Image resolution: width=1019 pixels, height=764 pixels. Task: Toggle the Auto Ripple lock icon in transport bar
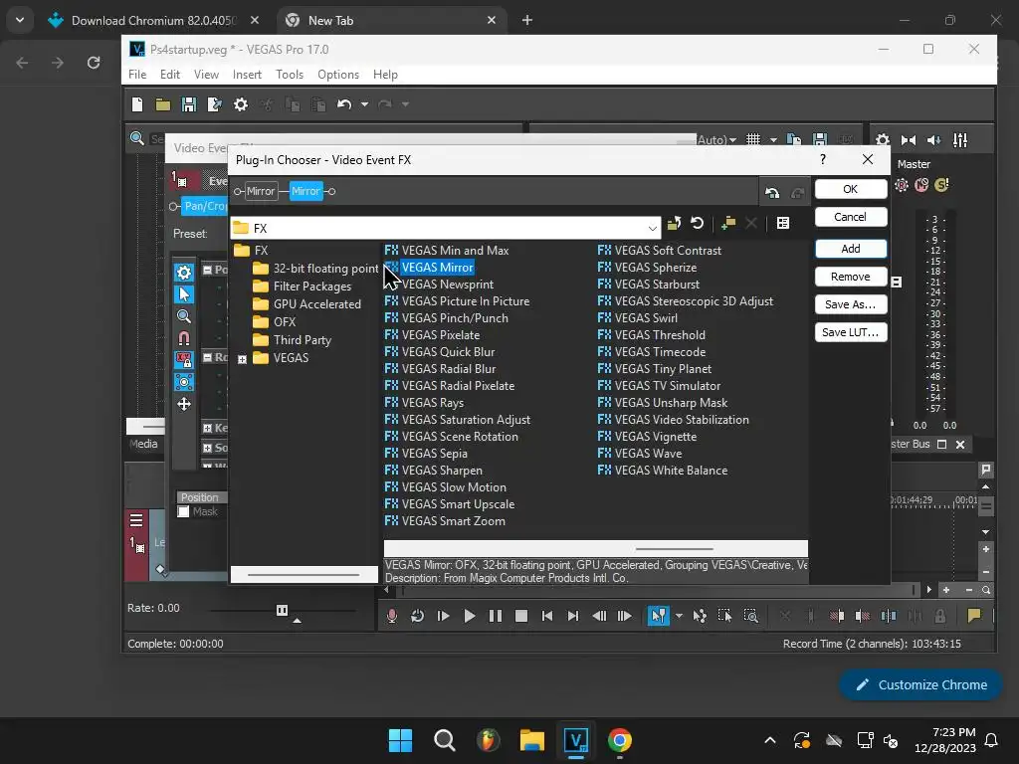(x=940, y=616)
